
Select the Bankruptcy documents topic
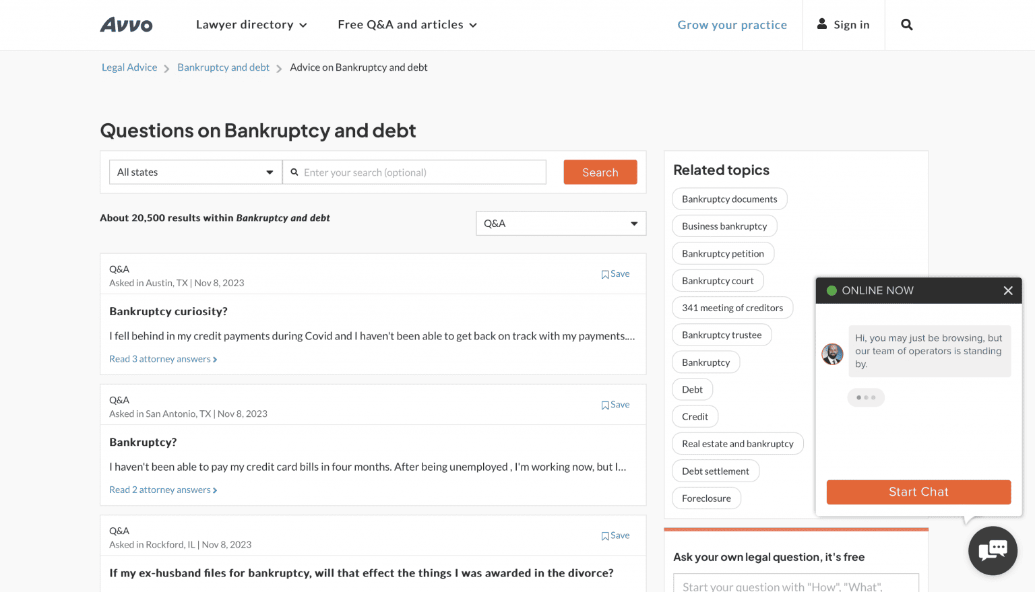click(729, 199)
